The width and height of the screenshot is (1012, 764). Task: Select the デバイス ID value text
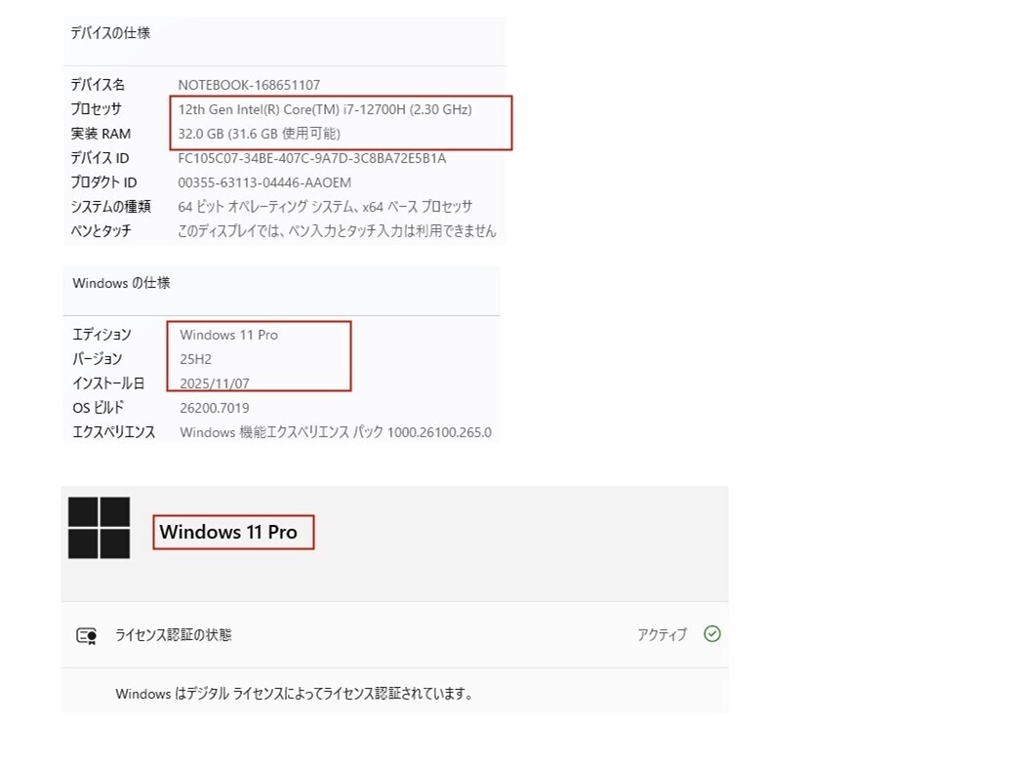coord(312,158)
